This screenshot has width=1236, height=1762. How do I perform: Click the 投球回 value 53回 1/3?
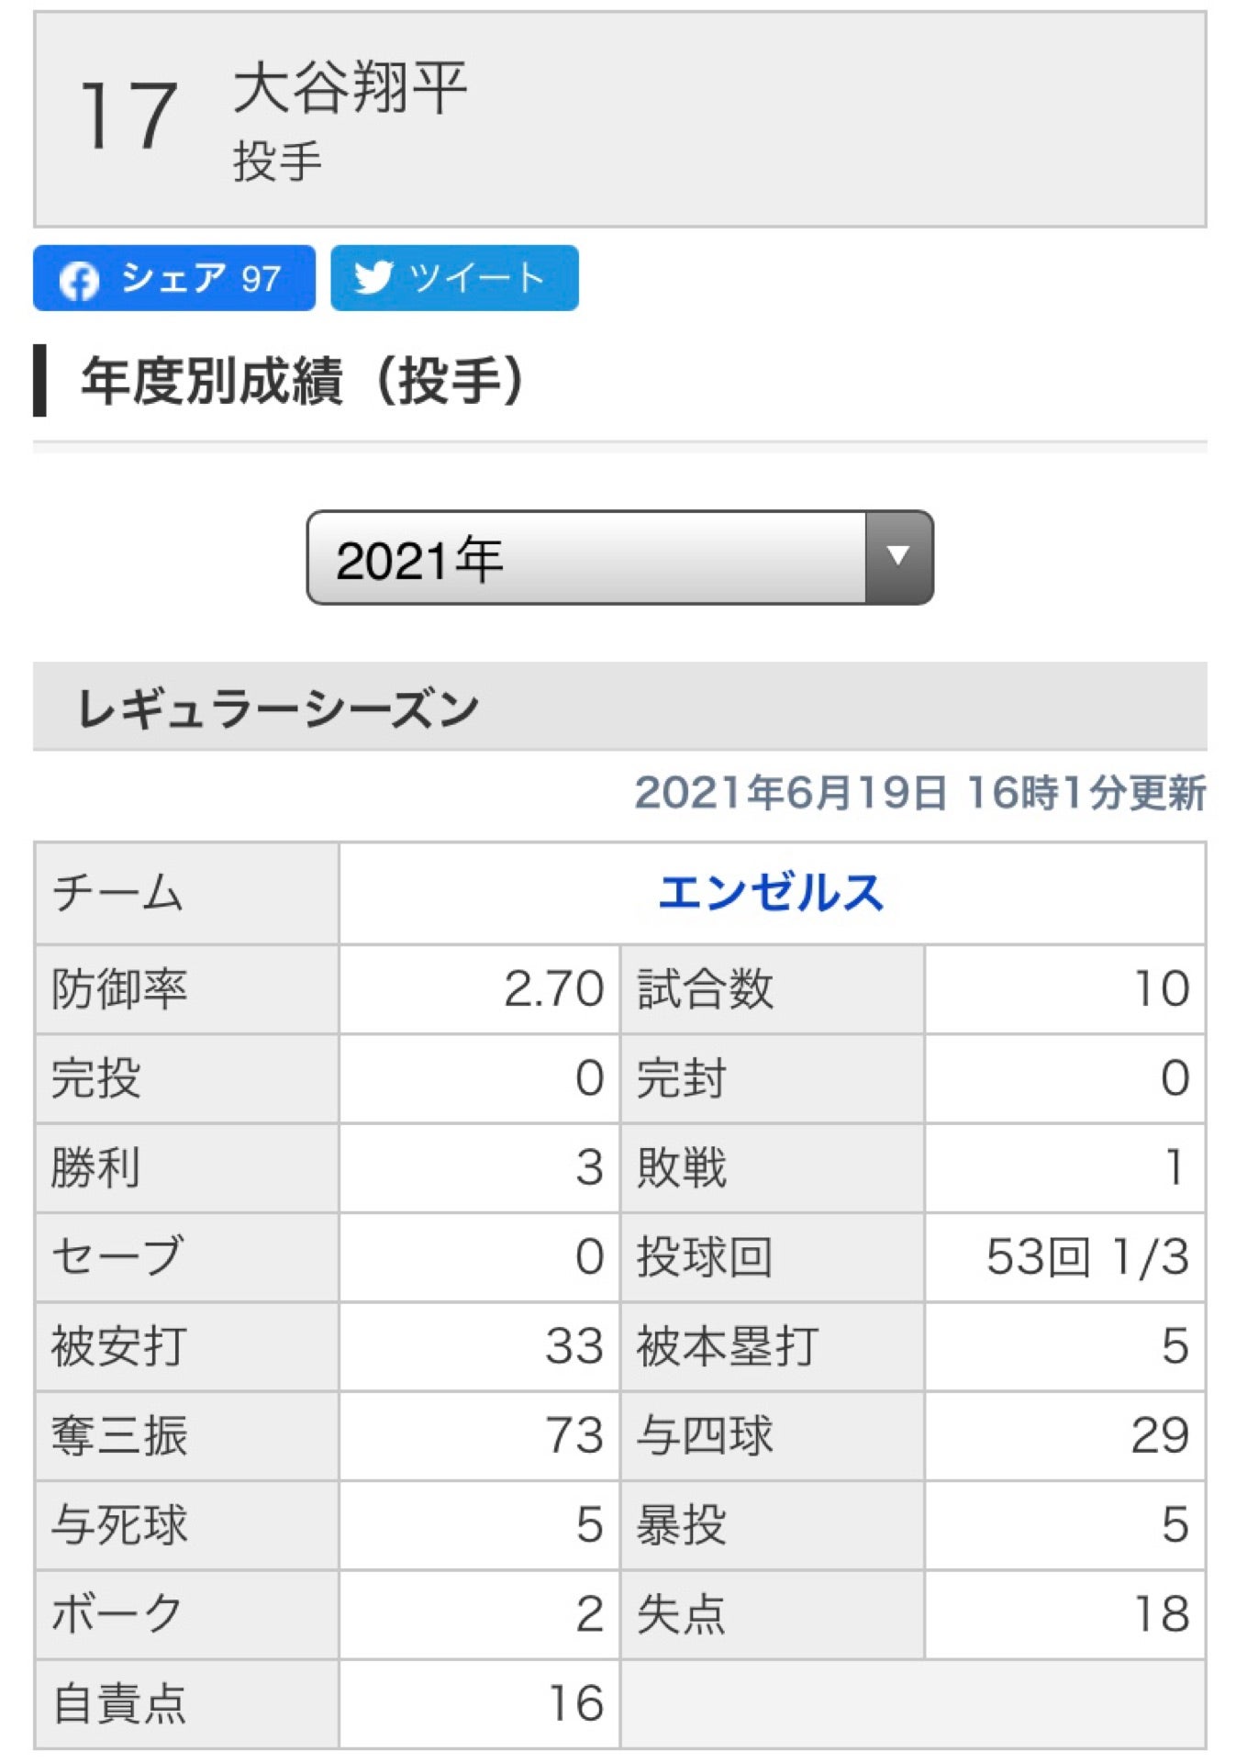[x=1087, y=1257]
